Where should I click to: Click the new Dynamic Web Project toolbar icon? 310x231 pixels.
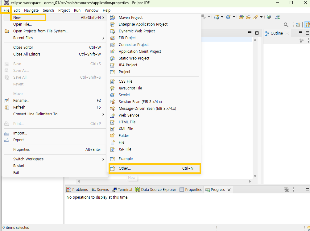coord(217,17)
